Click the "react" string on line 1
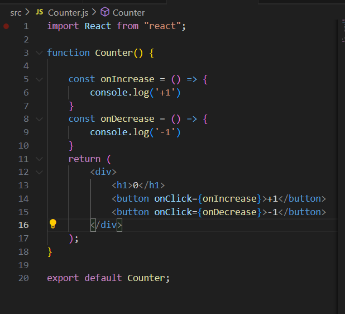This screenshot has height=314, width=345. click(162, 26)
